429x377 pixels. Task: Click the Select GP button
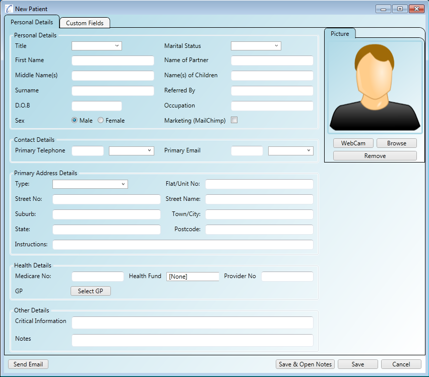click(x=90, y=291)
